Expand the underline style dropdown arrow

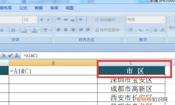pyautogui.click(x=7, y=30)
